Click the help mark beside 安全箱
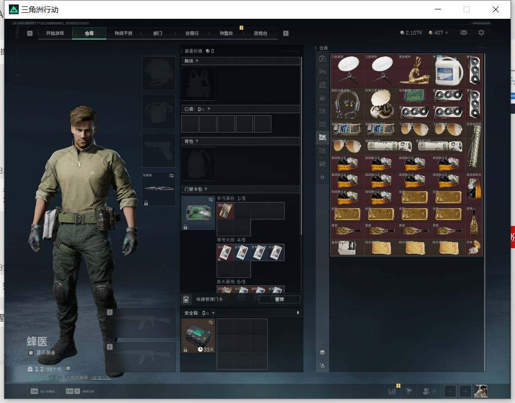This screenshot has height=403, width=515. pyautogui.click(x=213, y=313)
